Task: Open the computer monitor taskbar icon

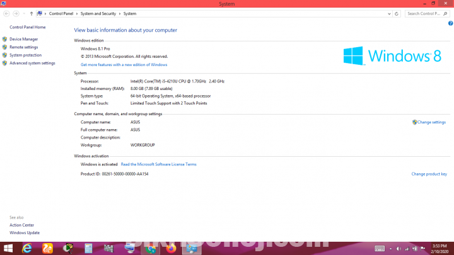Action: click(129, 248)
